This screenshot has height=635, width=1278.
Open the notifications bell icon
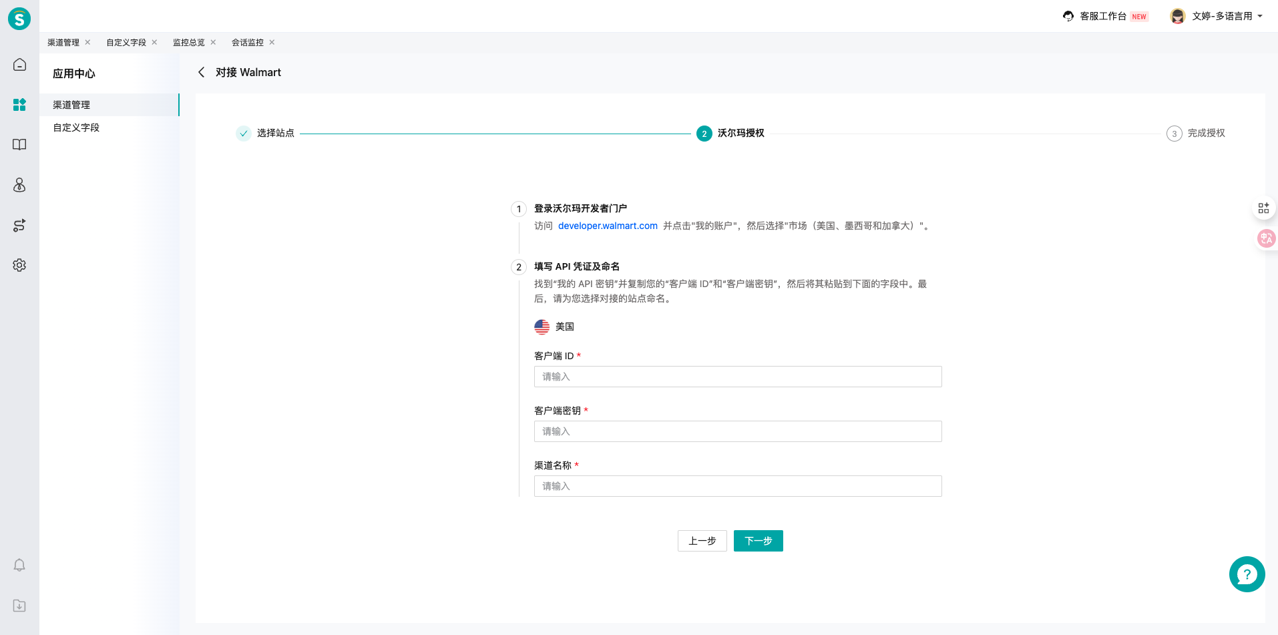[19, 566]
